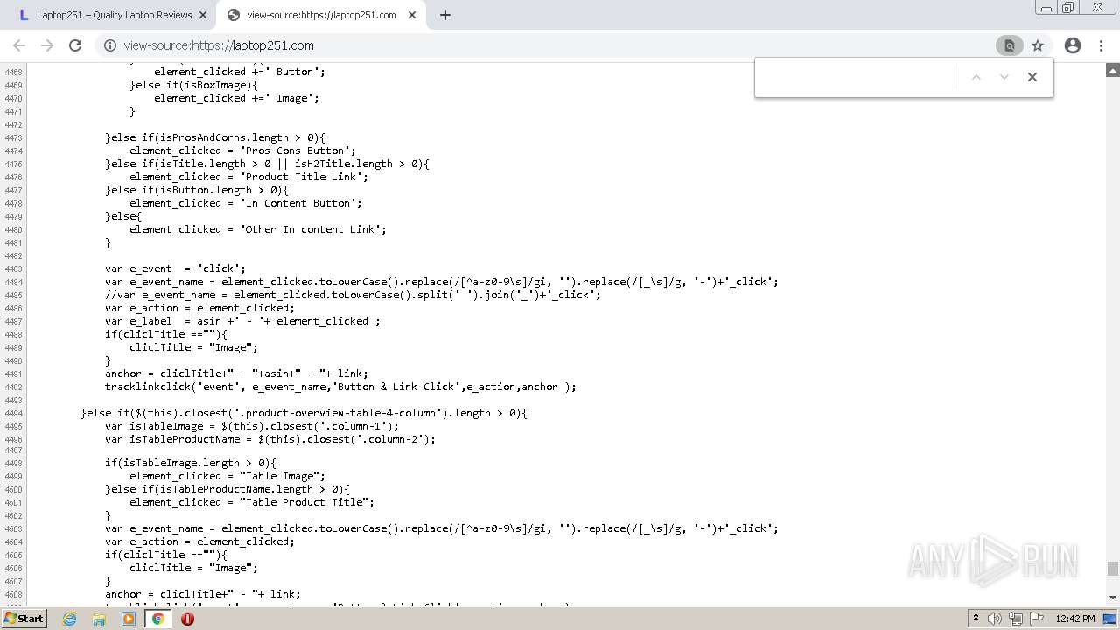Viewport: 1120px width, 630px height.
Task: Focus the address bar with view-source URL
Action: click(551, 45)
